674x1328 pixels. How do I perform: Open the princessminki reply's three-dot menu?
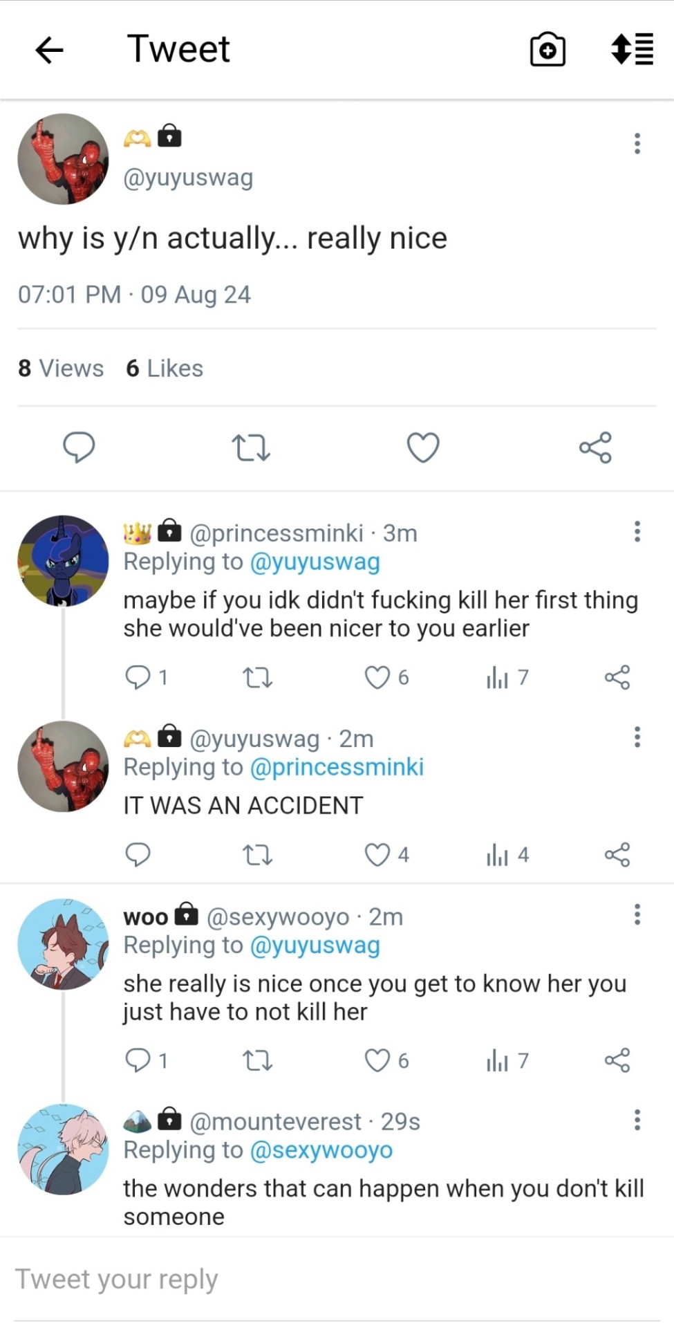[637, 531]
